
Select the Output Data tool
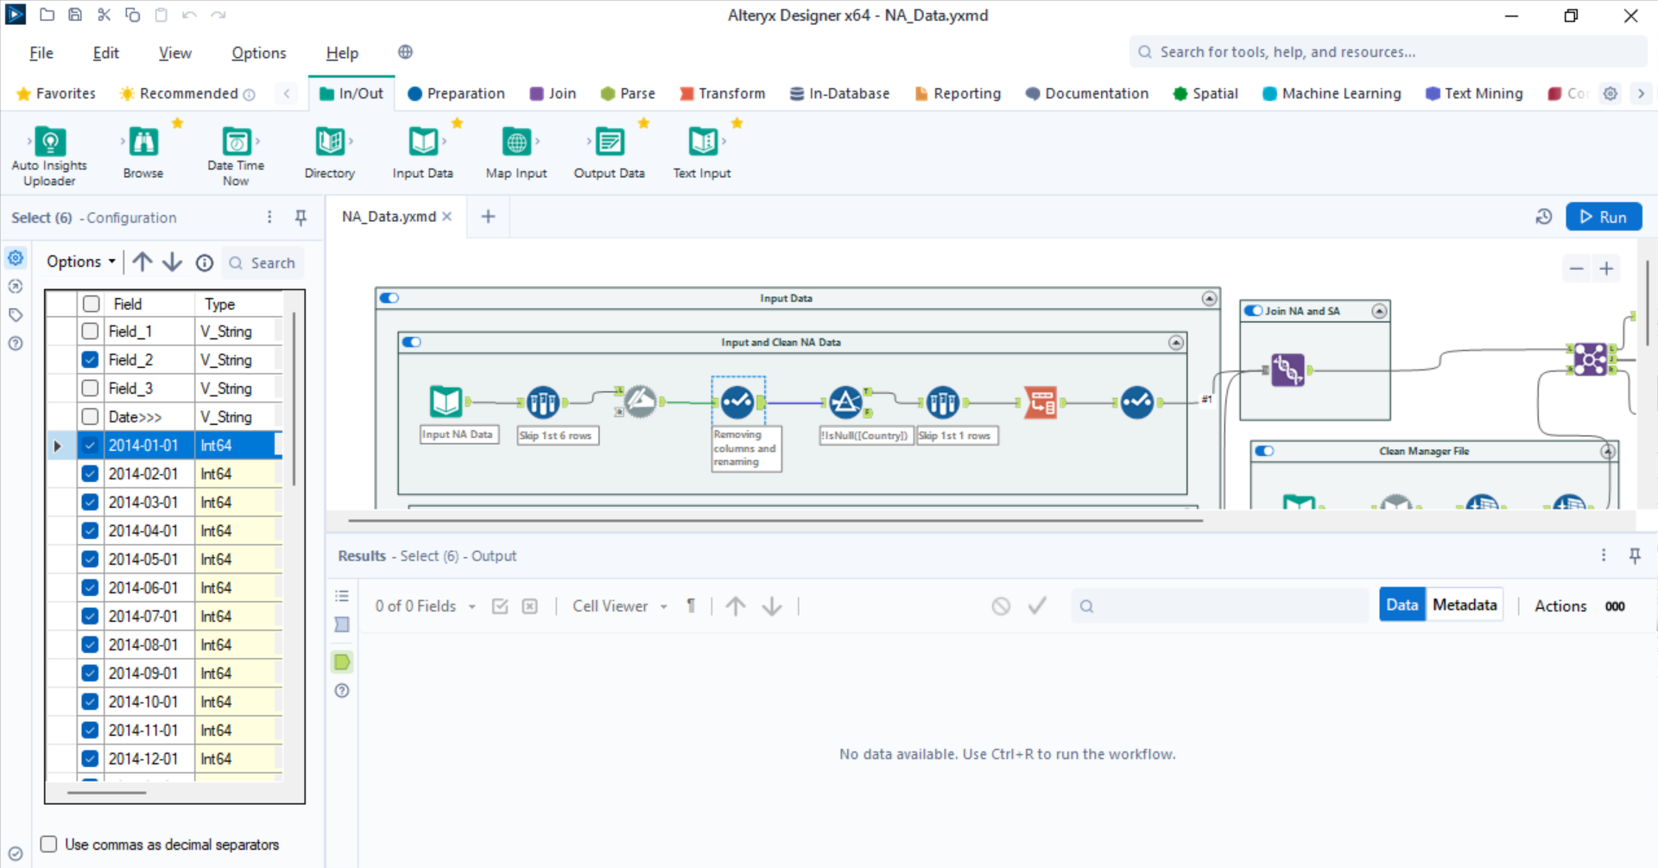[x=609, y=145]
